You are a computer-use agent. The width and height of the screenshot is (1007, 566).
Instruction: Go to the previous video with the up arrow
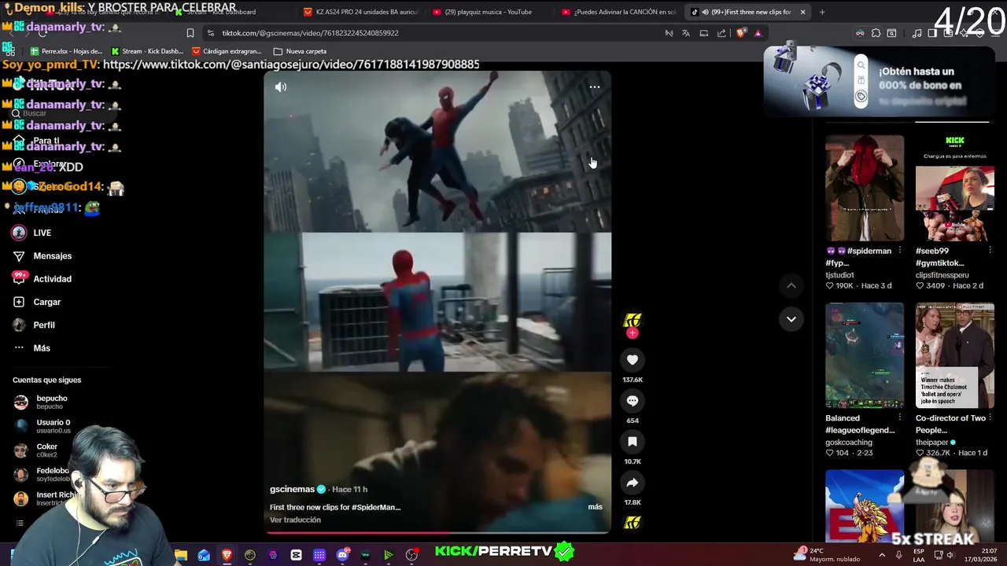pyautogui.click(x=791, y=285)
